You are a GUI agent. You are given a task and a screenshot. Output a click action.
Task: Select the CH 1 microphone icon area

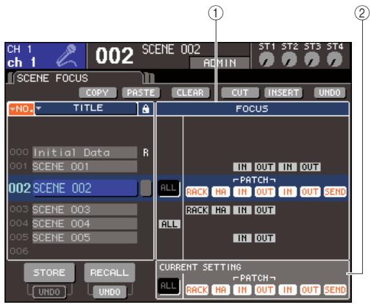[67, 56]
